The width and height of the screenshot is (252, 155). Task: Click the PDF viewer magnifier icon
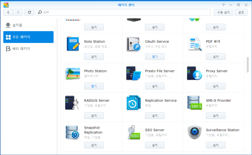coord(195,44)
